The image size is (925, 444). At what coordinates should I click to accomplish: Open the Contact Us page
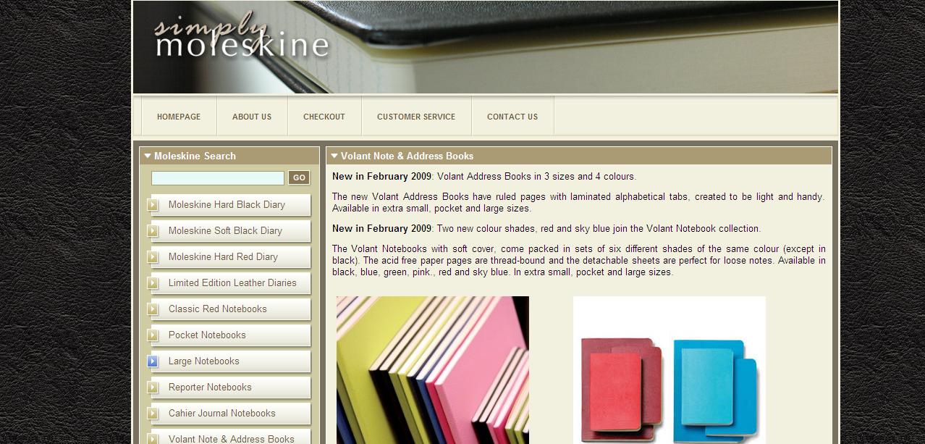tap(512, 117)
